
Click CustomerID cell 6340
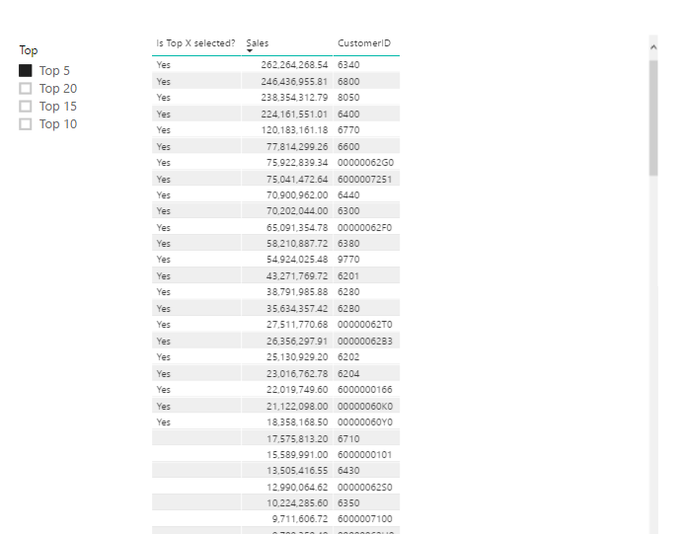[x=348, y=65]
